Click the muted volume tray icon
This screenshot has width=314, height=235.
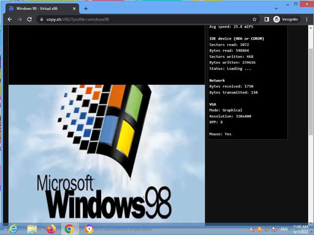point(252,229)
